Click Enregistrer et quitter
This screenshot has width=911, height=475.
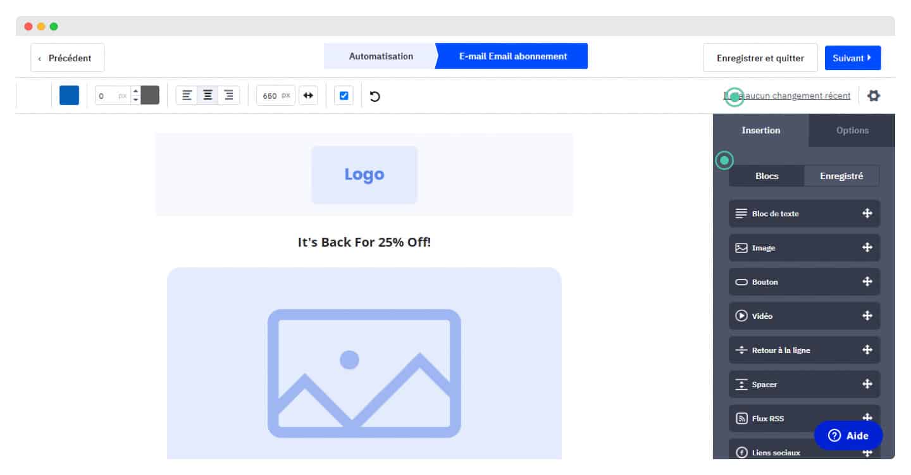(x=760, y=58)
